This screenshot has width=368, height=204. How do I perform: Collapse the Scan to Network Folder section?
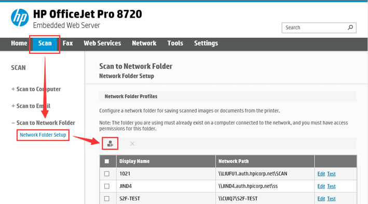tap(43, 123)
